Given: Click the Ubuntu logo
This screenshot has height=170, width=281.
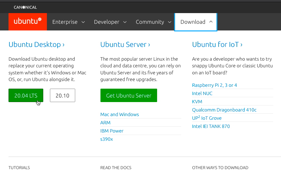Looking at the screenshot, I should (28, 22).
